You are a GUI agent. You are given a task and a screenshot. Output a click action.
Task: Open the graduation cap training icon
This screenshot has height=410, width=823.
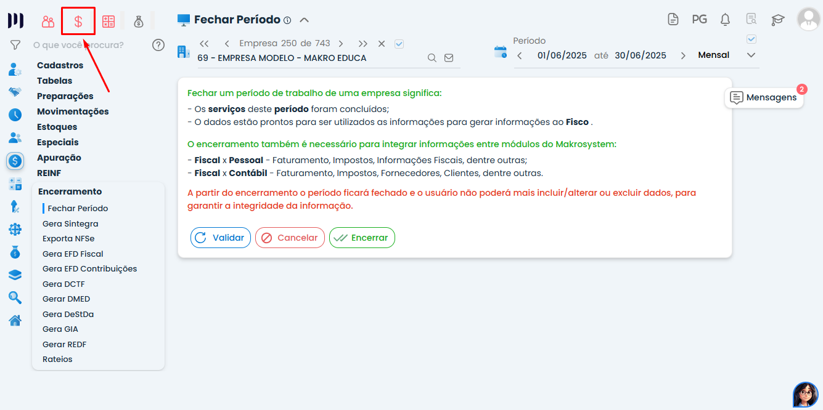(777, 19)
